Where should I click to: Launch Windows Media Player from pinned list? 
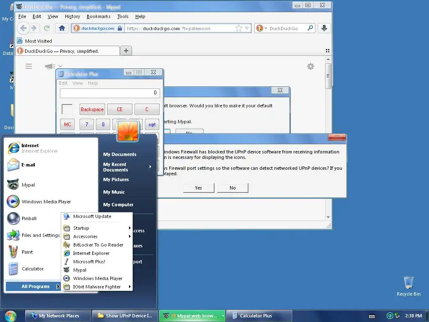click(39, 202)
